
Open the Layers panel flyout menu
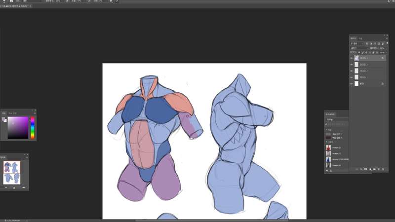click(x=387, y=38)
